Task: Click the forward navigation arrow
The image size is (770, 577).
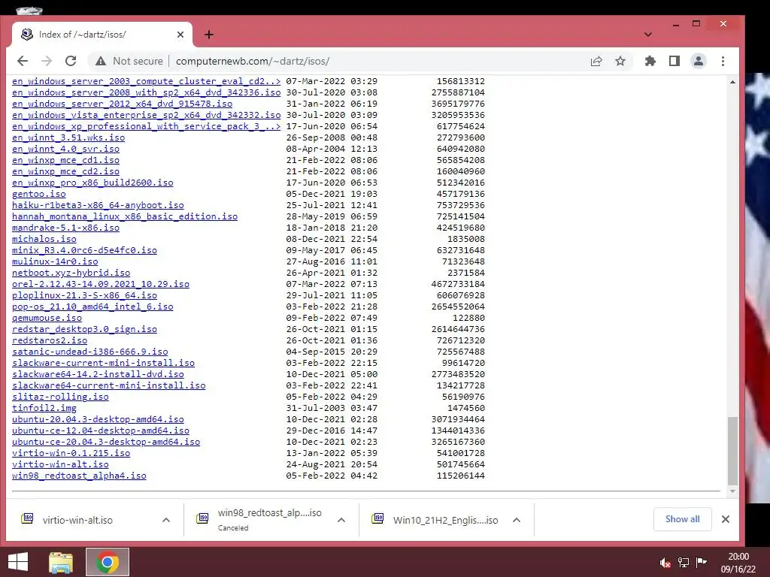Action: coord(47,61)
